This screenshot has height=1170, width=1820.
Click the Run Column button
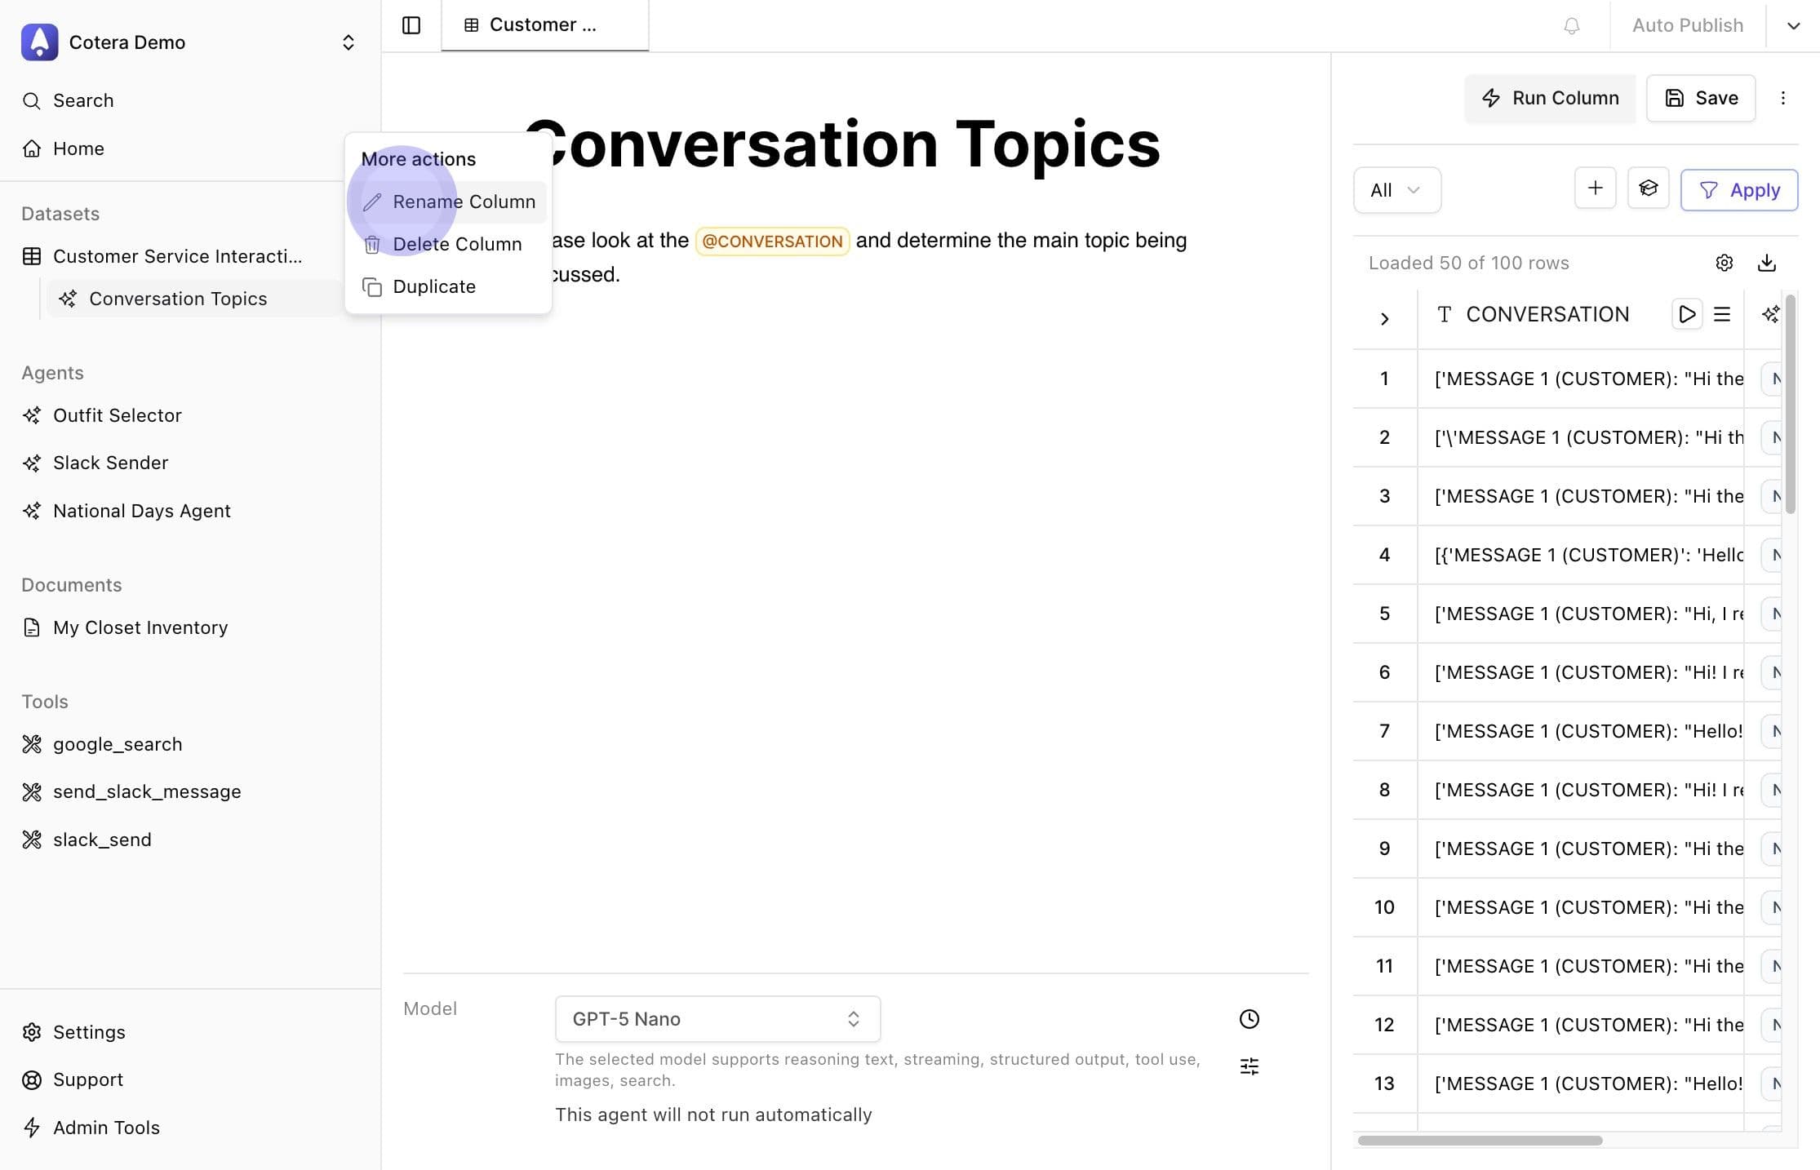coord(1549,98)
